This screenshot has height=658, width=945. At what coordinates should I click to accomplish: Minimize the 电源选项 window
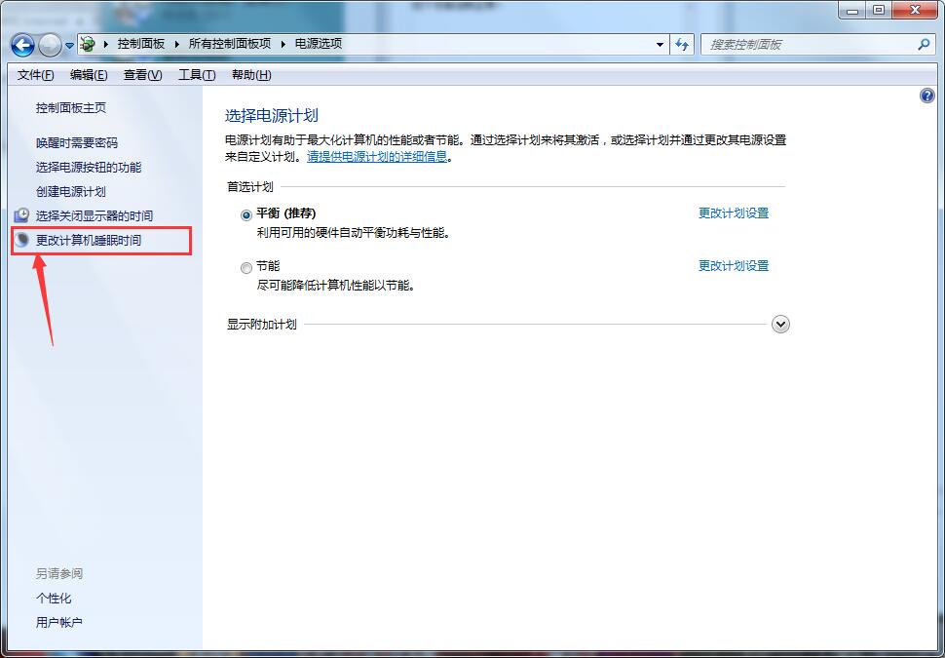click(x=852, y=10)
